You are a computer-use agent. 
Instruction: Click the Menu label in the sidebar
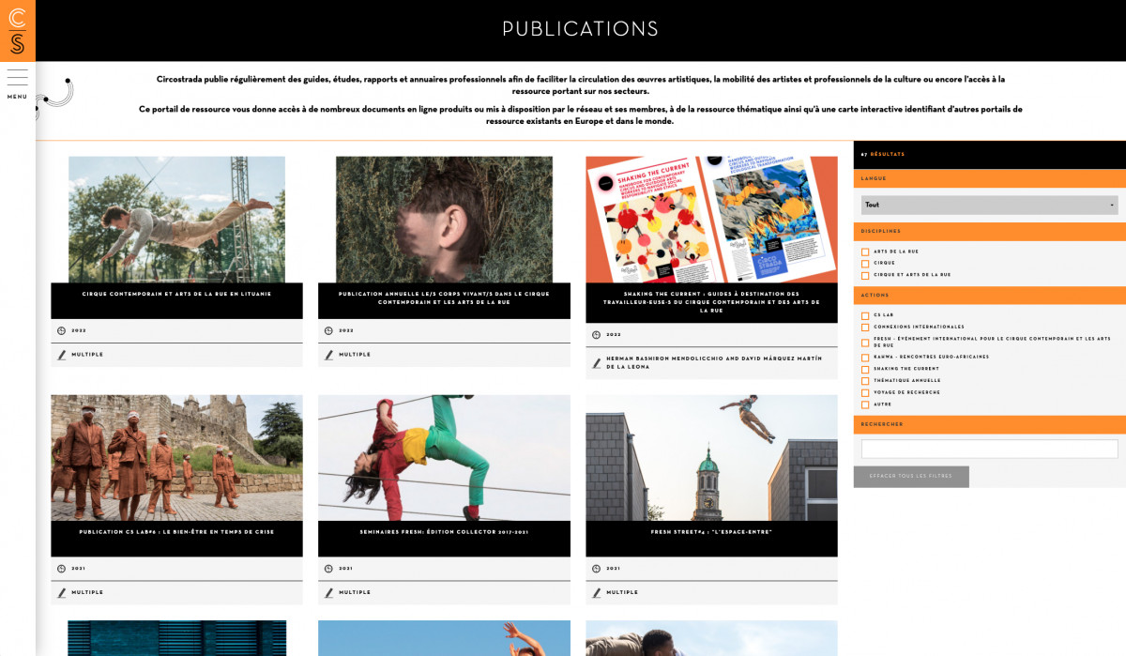pyautogui.click(x=17, y=97)
